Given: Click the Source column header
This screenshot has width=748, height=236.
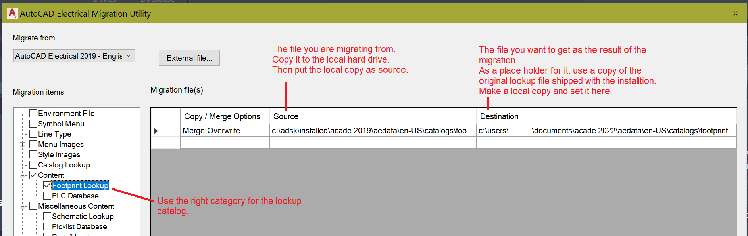Looking at the screenshot, I should coord(373,116).
